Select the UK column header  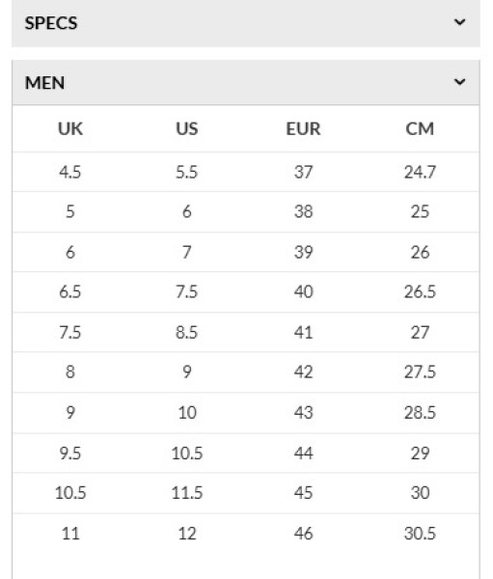(x=70, y=129)
